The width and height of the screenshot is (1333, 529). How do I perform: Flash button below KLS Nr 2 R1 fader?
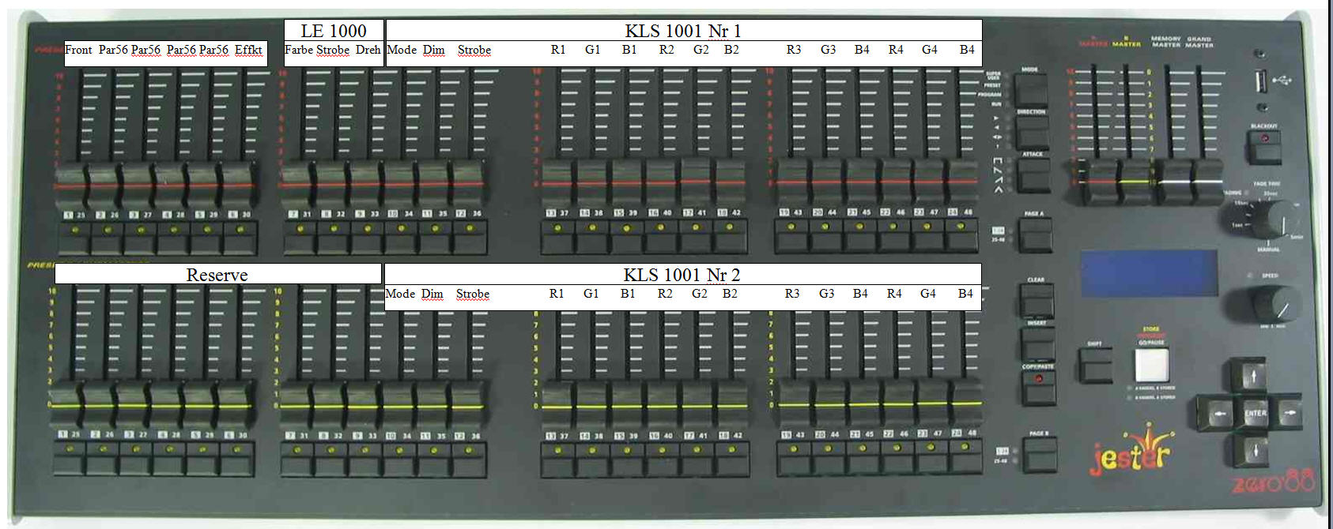coord(558,460)
